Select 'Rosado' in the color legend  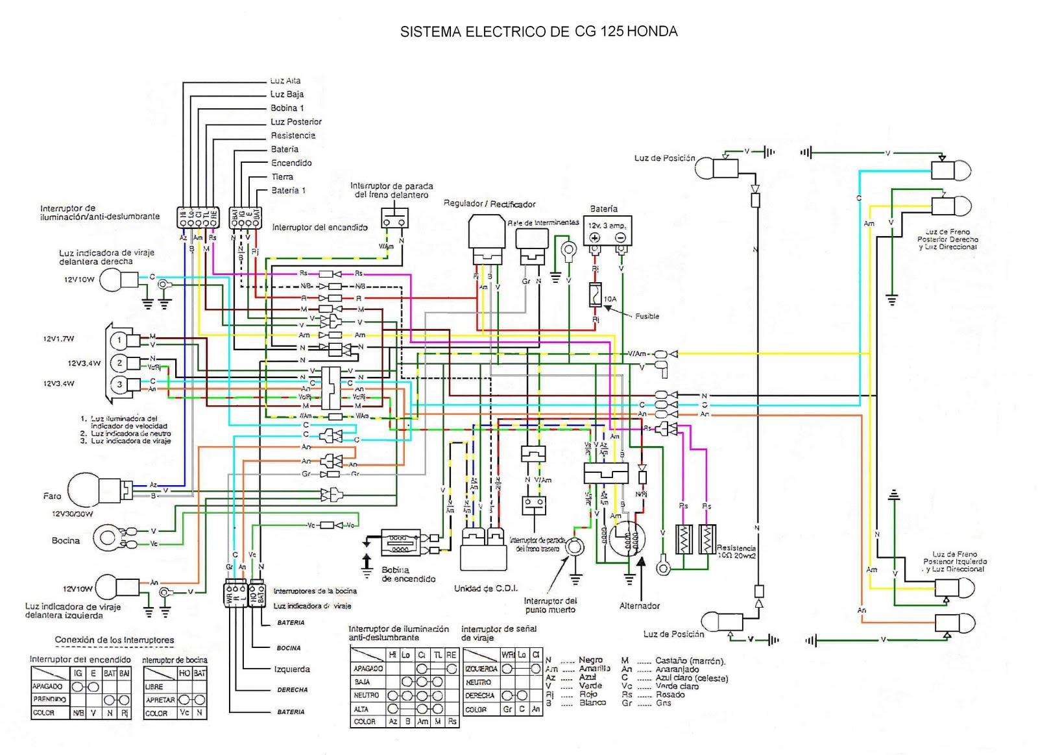pos(670,695)
